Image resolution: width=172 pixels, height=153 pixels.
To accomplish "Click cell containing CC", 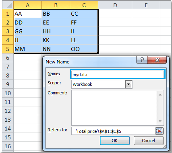I will (x=84, y=14).
